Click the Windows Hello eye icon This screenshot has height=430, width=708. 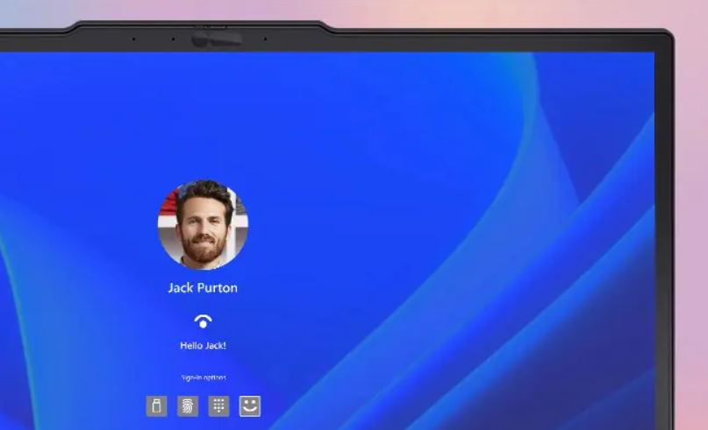click(x=203, y=321)
